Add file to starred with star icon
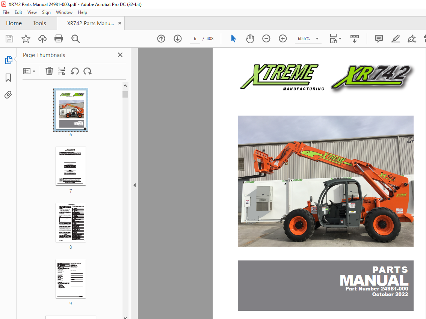Image resolution: width=426 pixels, height=319 pixels. pos(26,39)
